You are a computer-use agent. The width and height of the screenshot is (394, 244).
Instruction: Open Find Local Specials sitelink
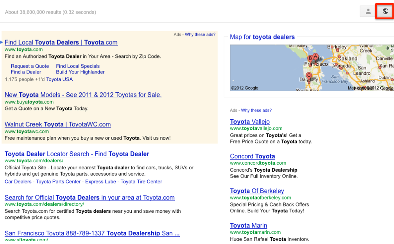click(x=78, y=66)
